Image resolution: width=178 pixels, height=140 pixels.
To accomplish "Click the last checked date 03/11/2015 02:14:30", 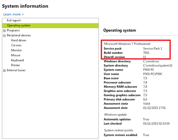I will click(x=156, y=124).
